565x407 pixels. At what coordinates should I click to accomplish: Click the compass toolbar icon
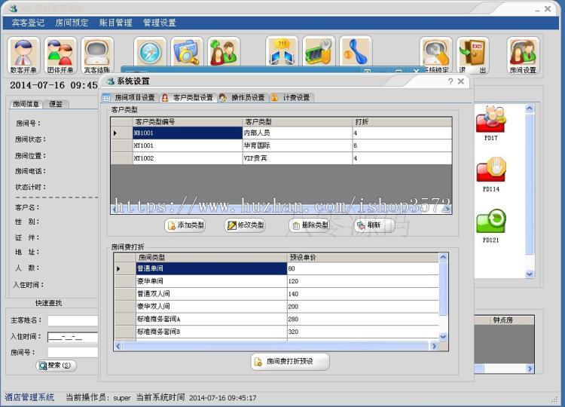(x=150, y=52)
